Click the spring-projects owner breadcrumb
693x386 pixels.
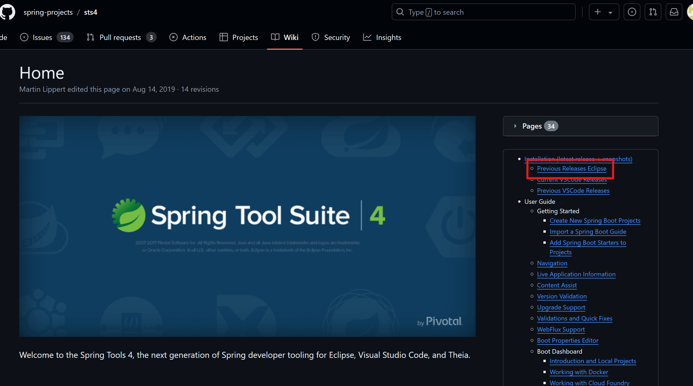point(48,12)
